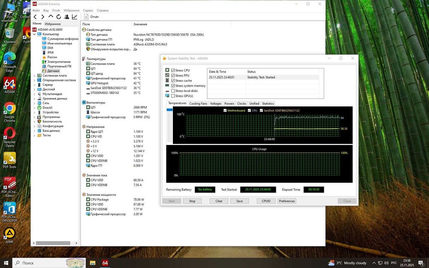This screenshot has height=268, width=429.
Task: Click the Windows Start button
Action: coord(6,263)
